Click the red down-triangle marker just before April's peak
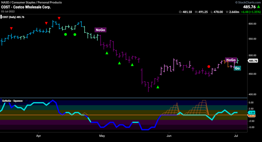Viewport: 262px width, 142px height. pyautogui.click(x=46, y=23)
